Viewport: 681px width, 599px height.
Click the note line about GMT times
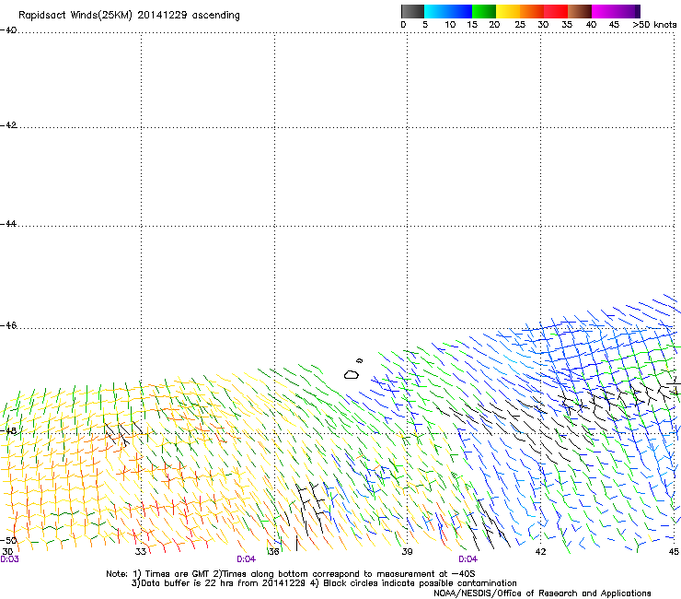tap(291, 574)
